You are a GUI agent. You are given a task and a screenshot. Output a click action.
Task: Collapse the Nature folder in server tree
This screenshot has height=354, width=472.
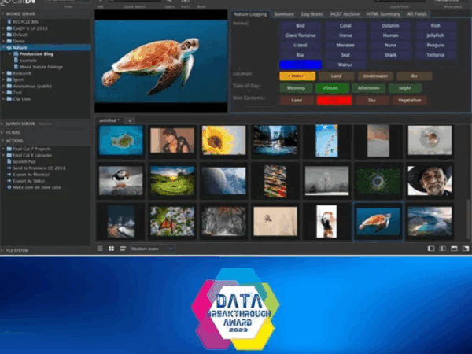point(3,47)
